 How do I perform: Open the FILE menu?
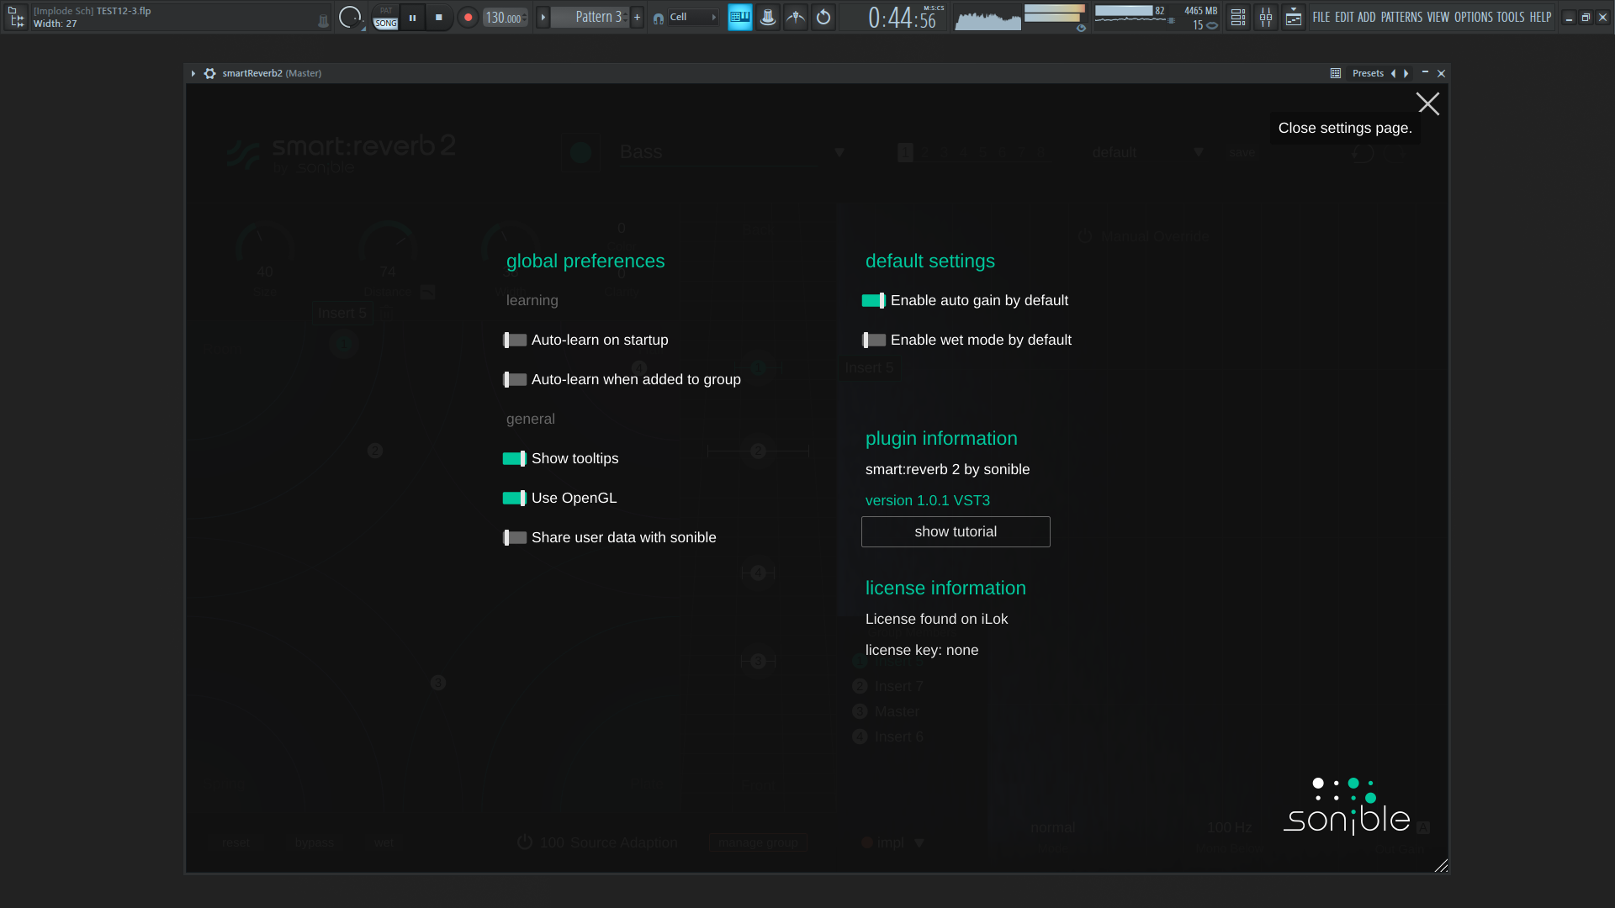[x=1321, y=17]
